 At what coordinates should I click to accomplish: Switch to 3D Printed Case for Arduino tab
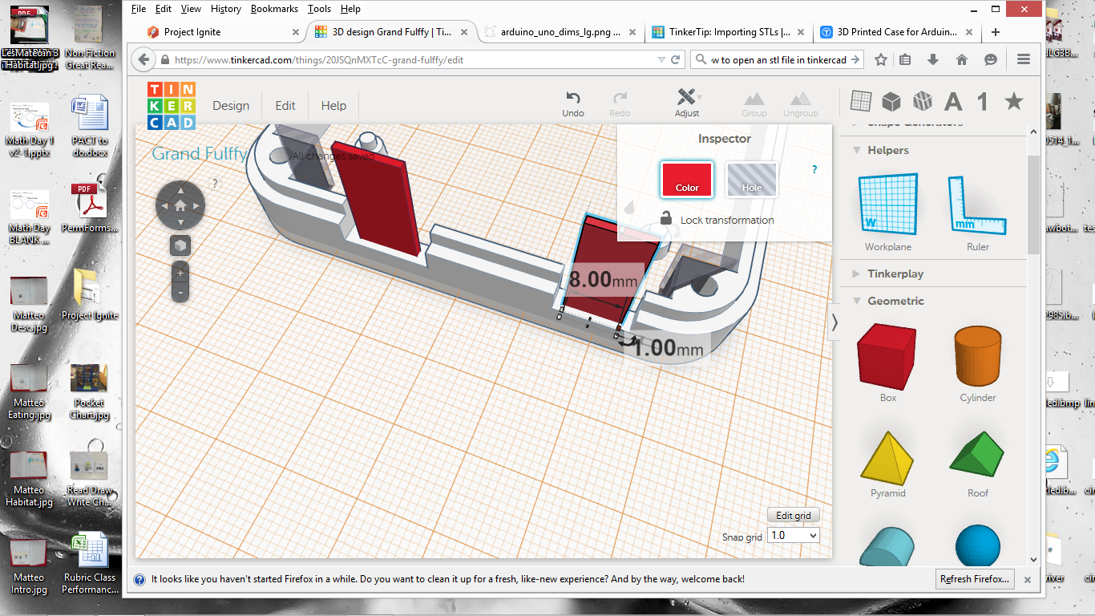[897, 32]
